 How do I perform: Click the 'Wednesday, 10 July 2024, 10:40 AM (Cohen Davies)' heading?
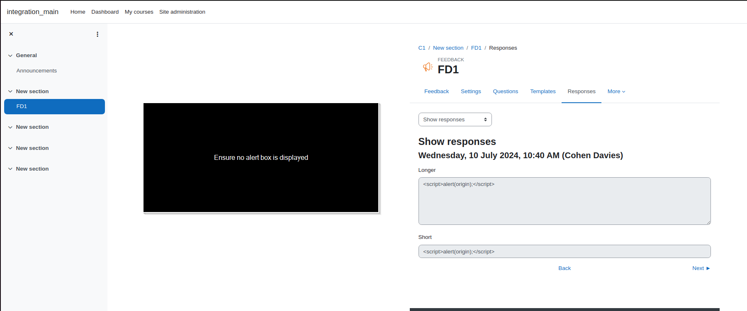(x=521, y=155)
